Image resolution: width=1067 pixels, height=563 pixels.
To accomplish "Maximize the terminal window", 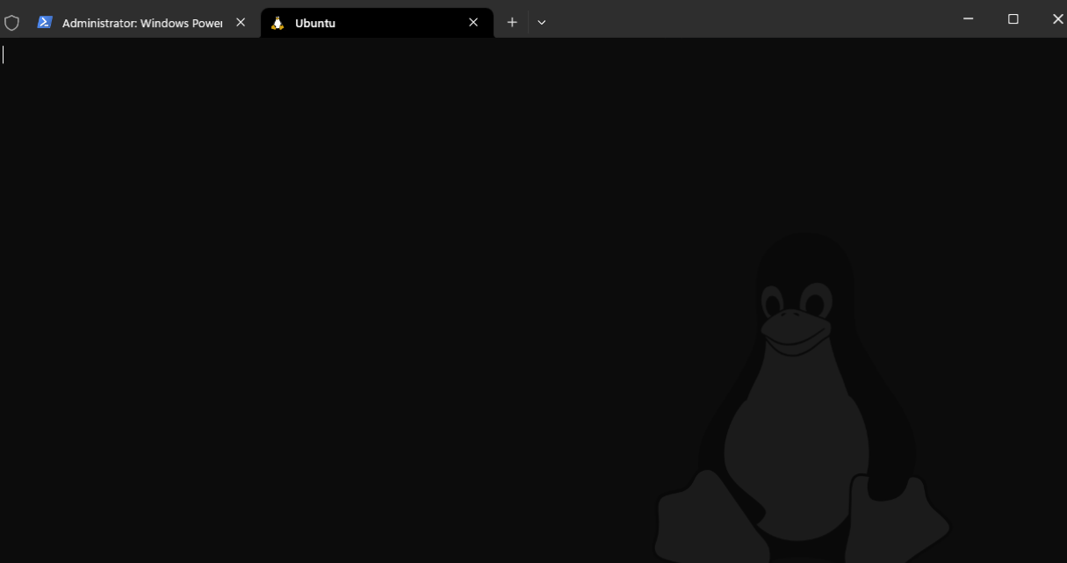I will 1013,18.
